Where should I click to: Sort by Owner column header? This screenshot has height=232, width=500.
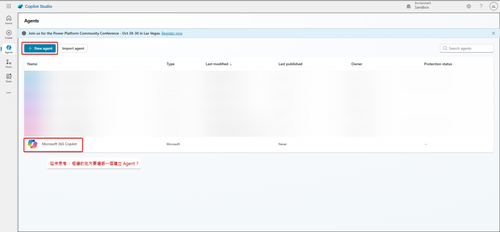click(x=356, y=64)
